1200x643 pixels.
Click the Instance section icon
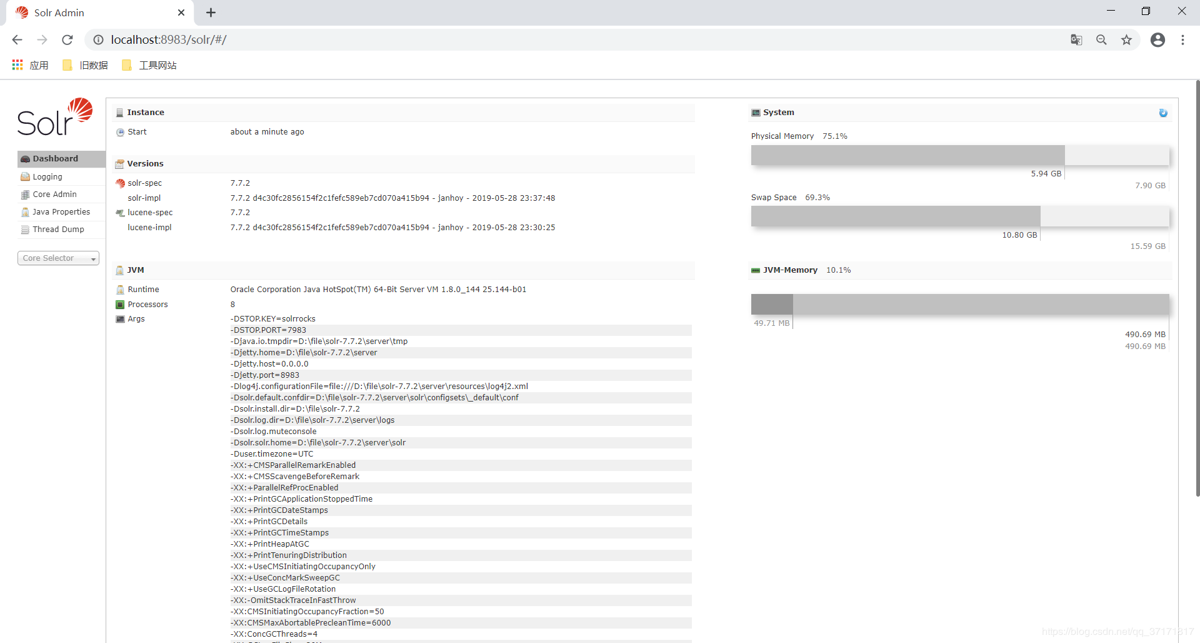(x=119, y=113)
